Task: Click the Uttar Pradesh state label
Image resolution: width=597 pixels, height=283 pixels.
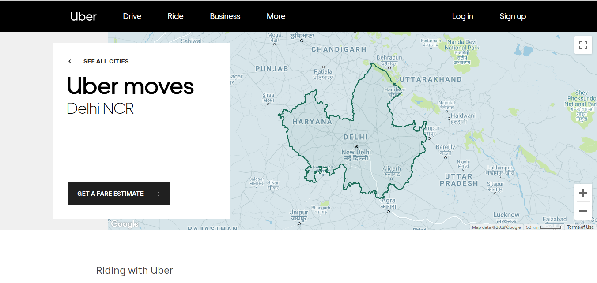Action: pyautogui.click(x=459, y=179)
